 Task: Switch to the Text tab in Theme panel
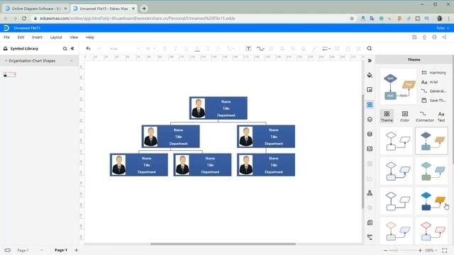pos(441,116)
